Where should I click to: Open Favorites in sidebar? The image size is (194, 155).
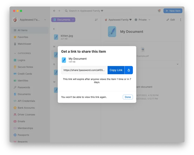coord(30,37)
